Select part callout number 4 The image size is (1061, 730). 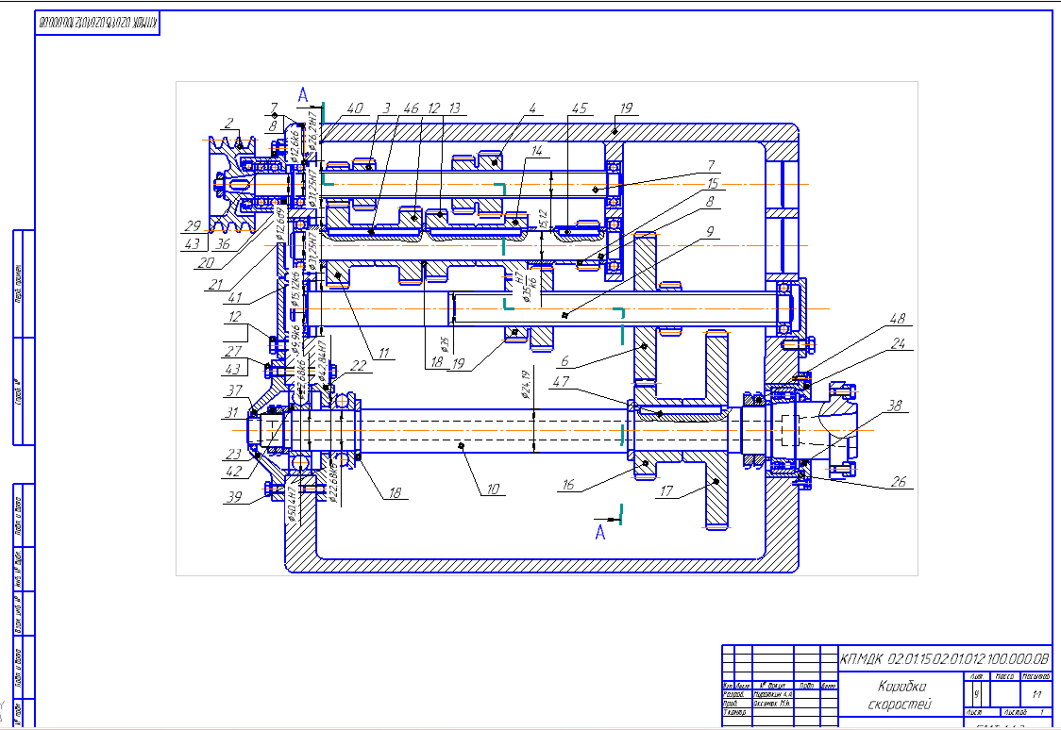pyautogui.click(x=532, y=108)
